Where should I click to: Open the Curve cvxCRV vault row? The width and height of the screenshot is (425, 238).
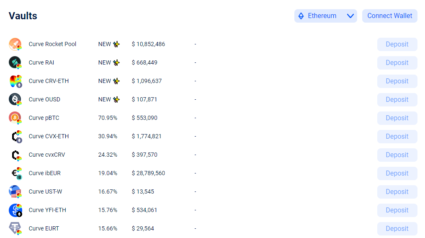[x=213, y=155]
